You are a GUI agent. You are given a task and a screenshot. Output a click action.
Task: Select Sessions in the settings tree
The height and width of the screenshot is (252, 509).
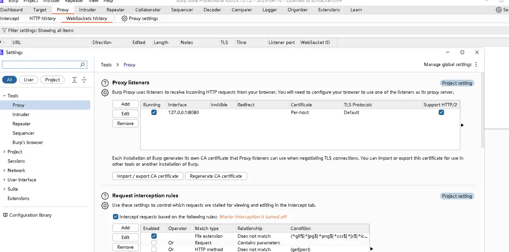(16, 161)
